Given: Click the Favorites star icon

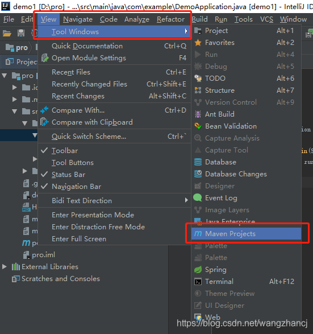Looking at the screenshot, I should tap(198, 43).
